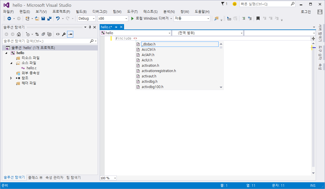The image size is (325, 189).
Task: Click the View Code icon in Solution Explorer
Action: tap(58, 34)
